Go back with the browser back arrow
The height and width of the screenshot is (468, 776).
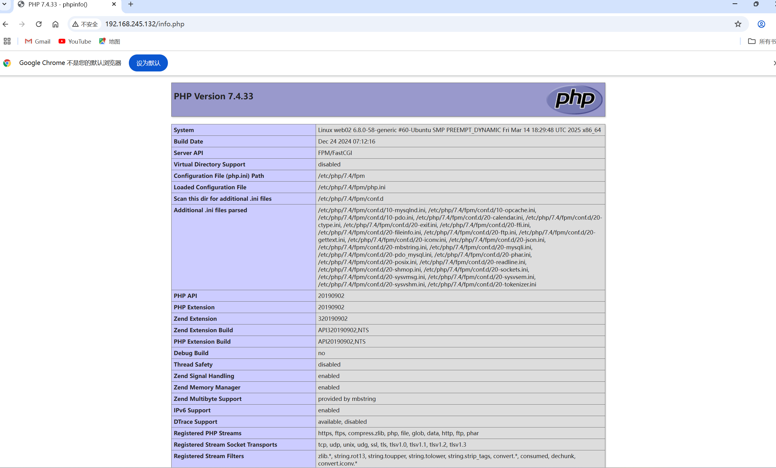[x=5, y=24]
